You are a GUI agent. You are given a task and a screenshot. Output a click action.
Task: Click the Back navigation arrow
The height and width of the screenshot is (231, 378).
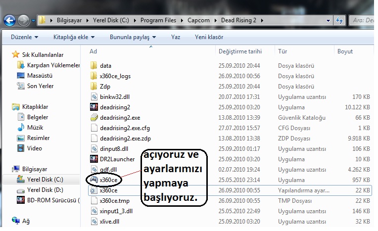coord(9,20)
